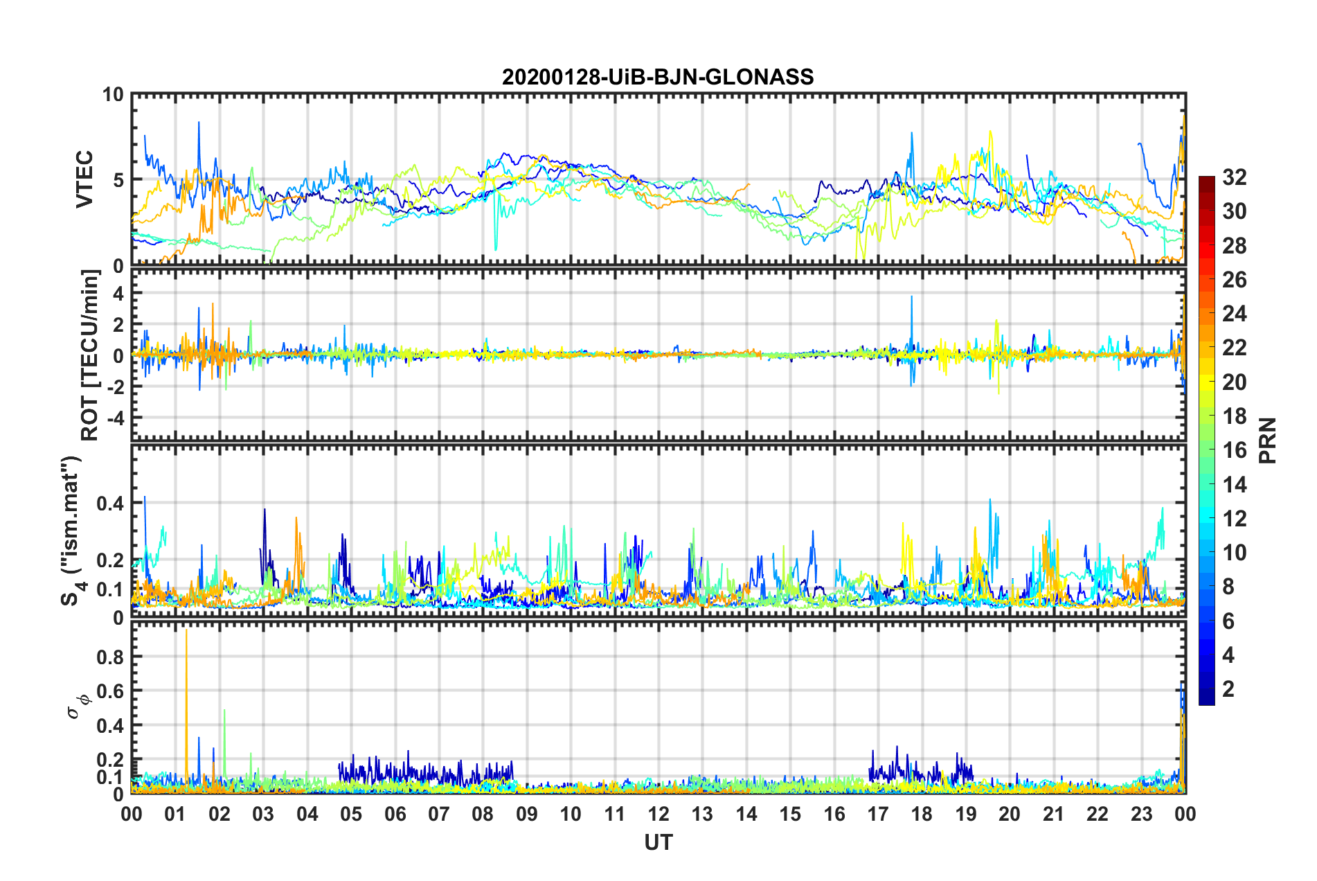Image resolution: width=1317 pixels, height=881 pixels.
Task: Click colorbar tick label 16
Action: point(1234,450)
